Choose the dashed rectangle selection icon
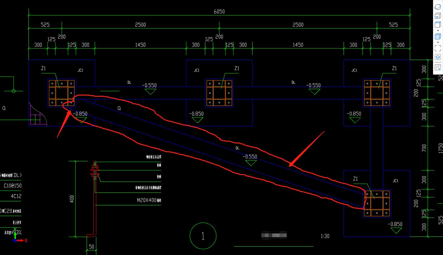The height and width of the screenshot is (255, 443). [438, 48]
